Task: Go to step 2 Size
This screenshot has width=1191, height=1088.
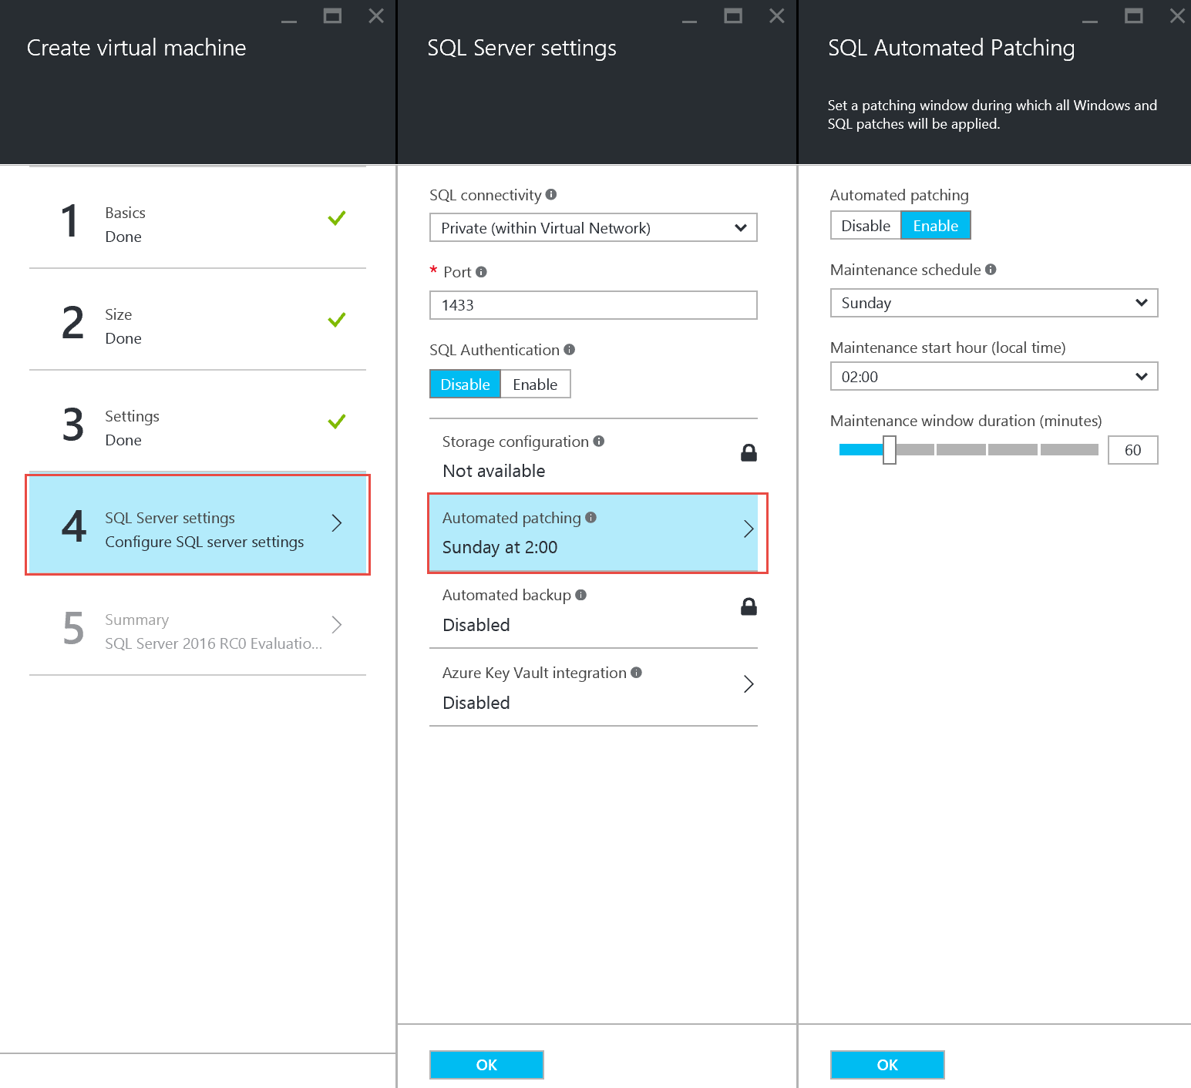Action: coord(197,320)
